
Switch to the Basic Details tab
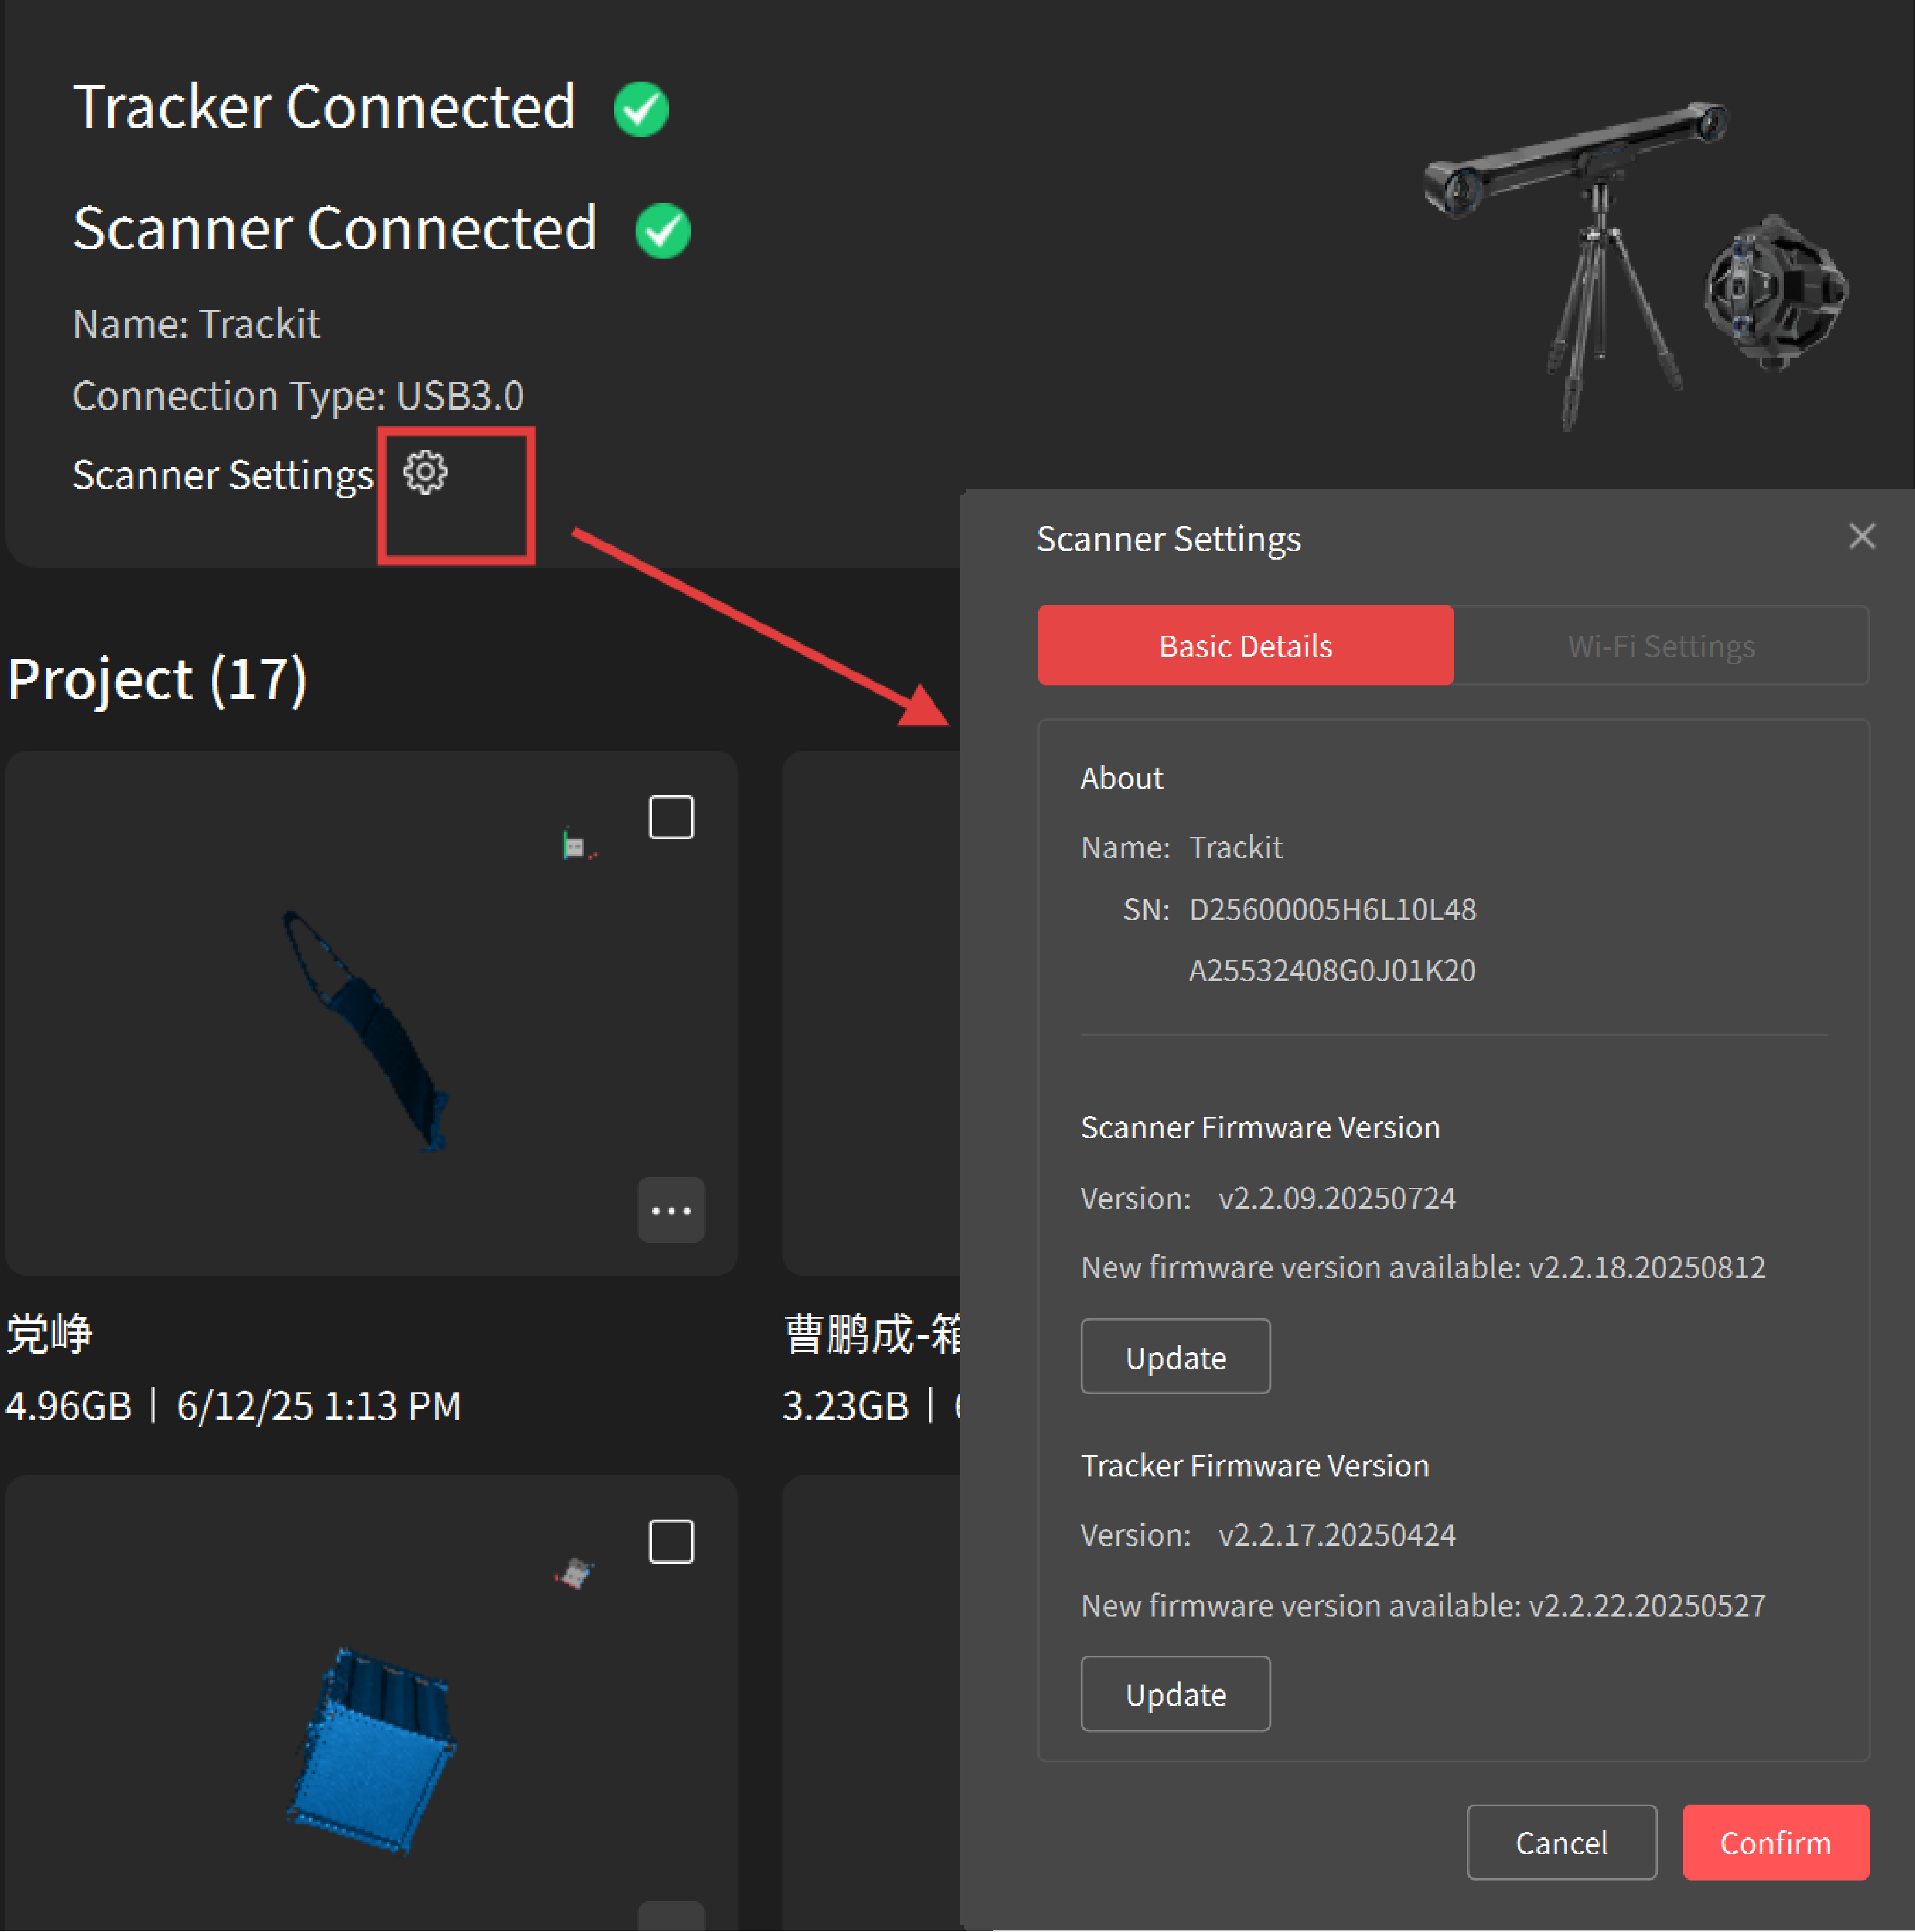(x=1245, y=645)
